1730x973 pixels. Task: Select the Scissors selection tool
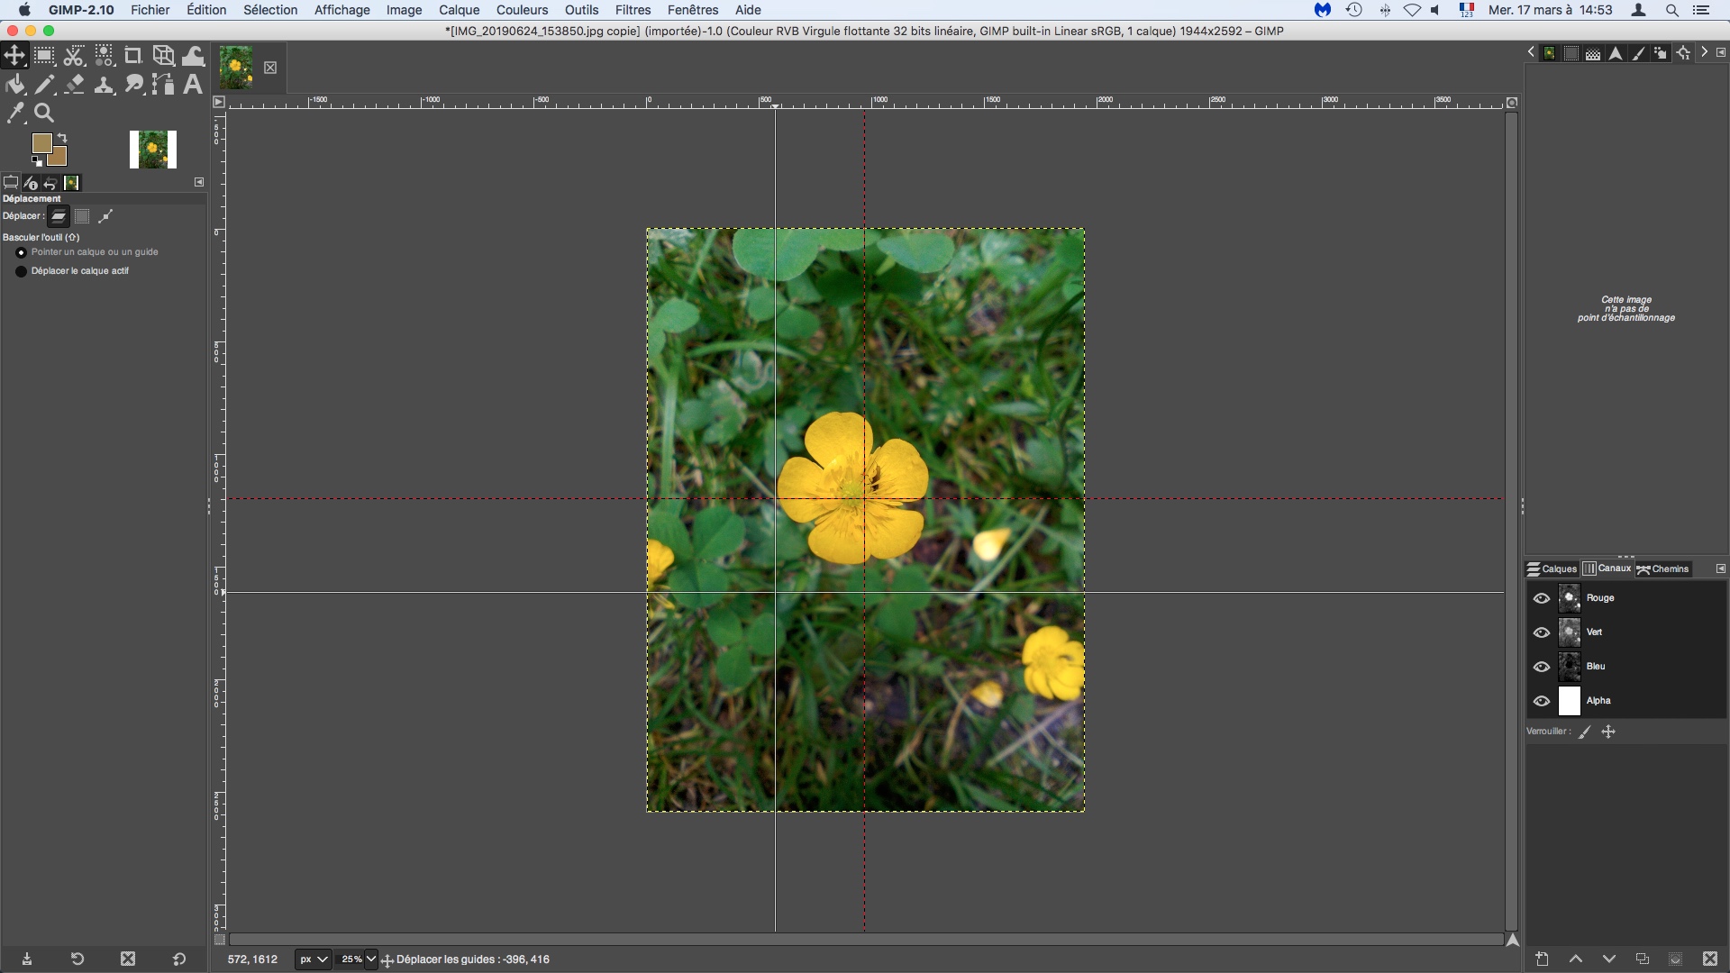point(74,56)
